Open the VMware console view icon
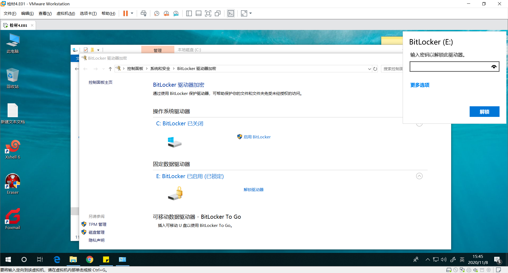This screenshot has height=273, width=508. [231, 14]
